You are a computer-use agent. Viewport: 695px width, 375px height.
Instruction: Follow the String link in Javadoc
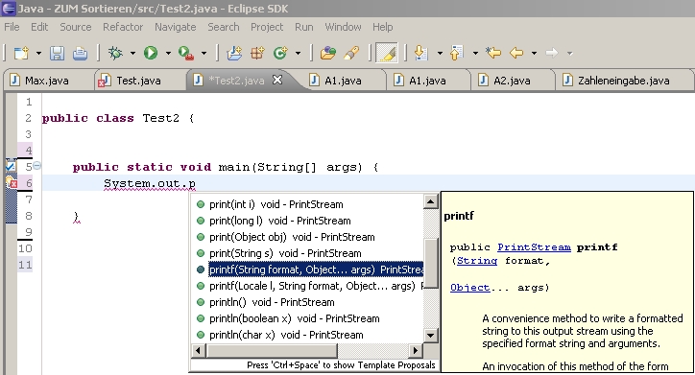[x=477, y=261]
